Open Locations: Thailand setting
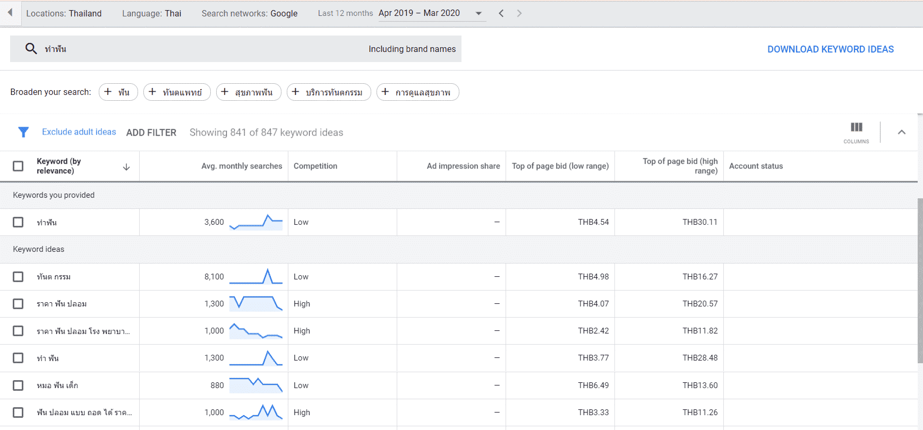 point(64,13)
